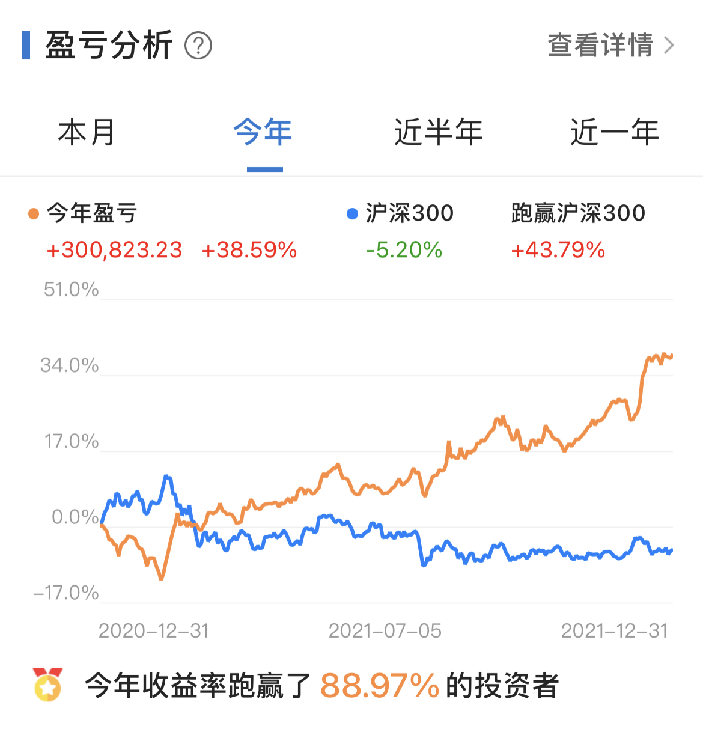703x738 pixels.
Task: Tap the 跑赢沪深300 label
Action: click(x=578, y=213)
